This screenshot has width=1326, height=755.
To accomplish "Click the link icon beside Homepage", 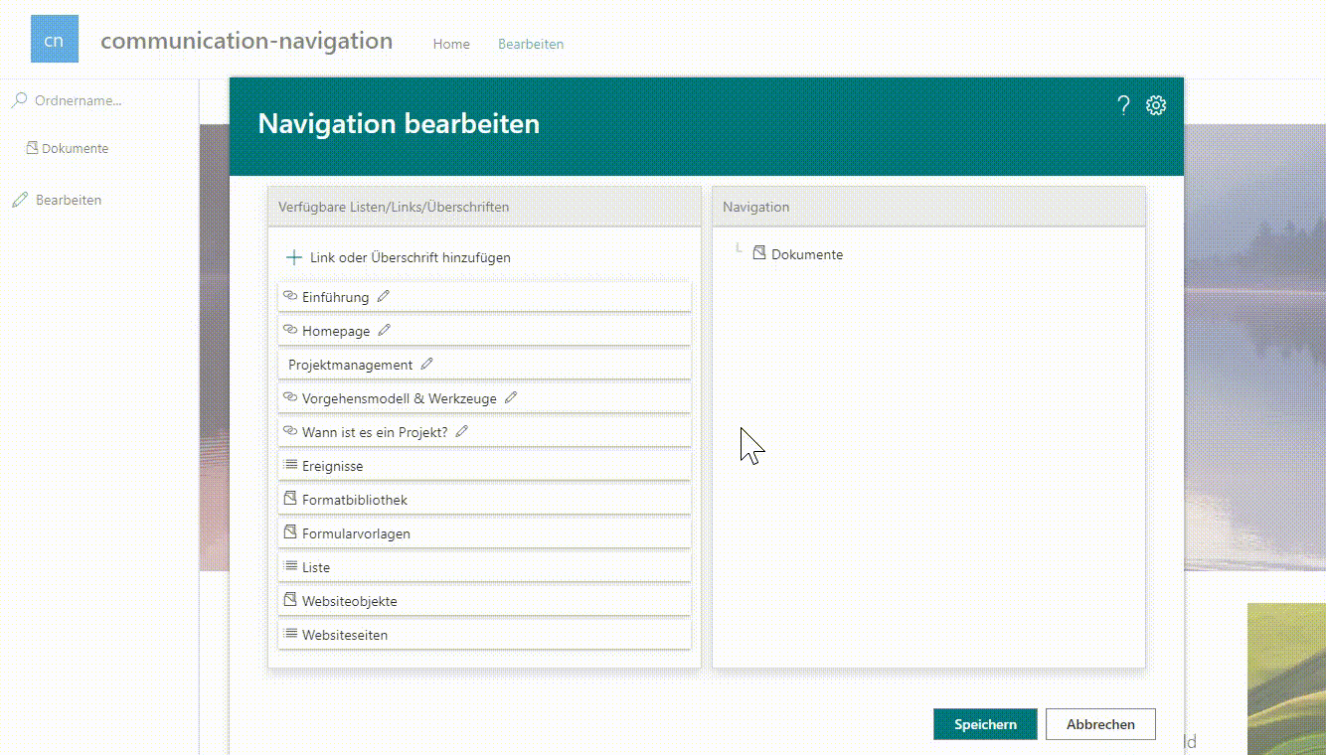I will point(290,330).
